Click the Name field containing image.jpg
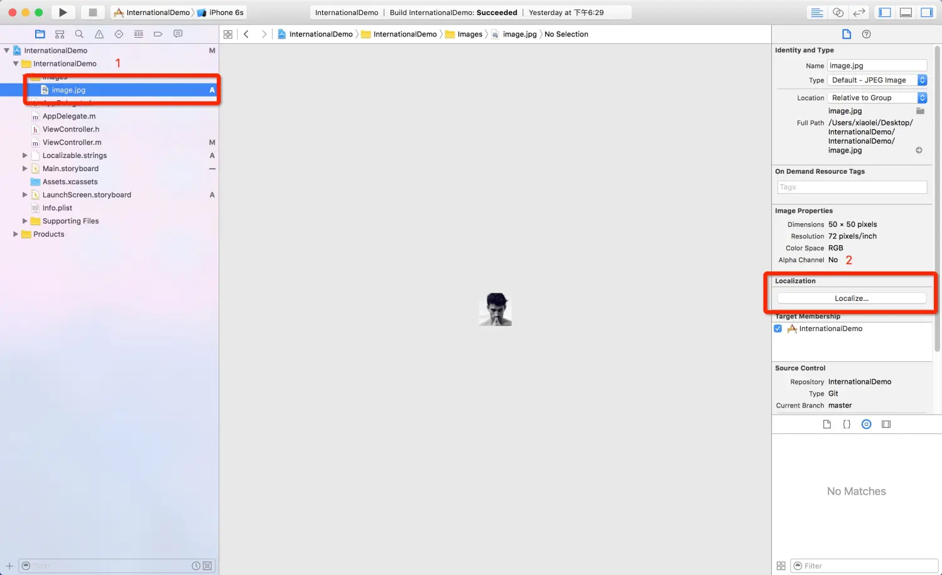 (877, 66)
